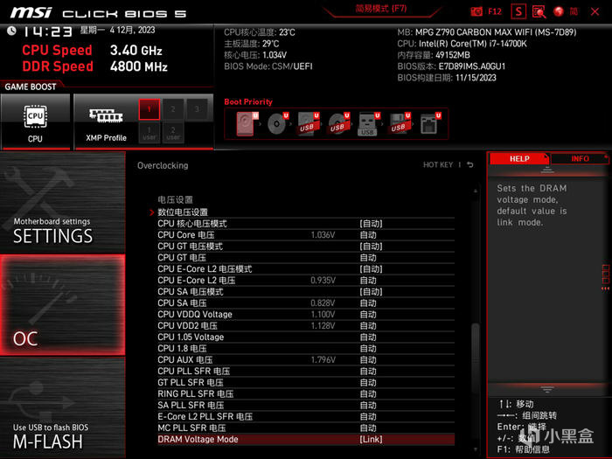
Task: Click the Overclocking page title
Action: pos(163,165)
